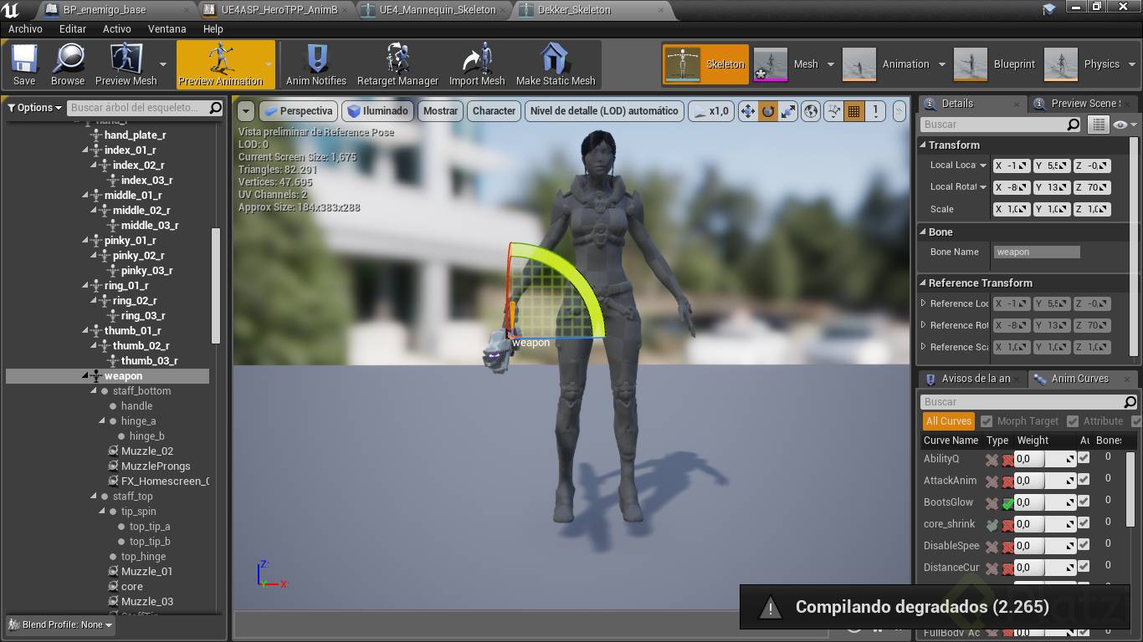Toggle material type icon for BootsGlow curve

1007,503
